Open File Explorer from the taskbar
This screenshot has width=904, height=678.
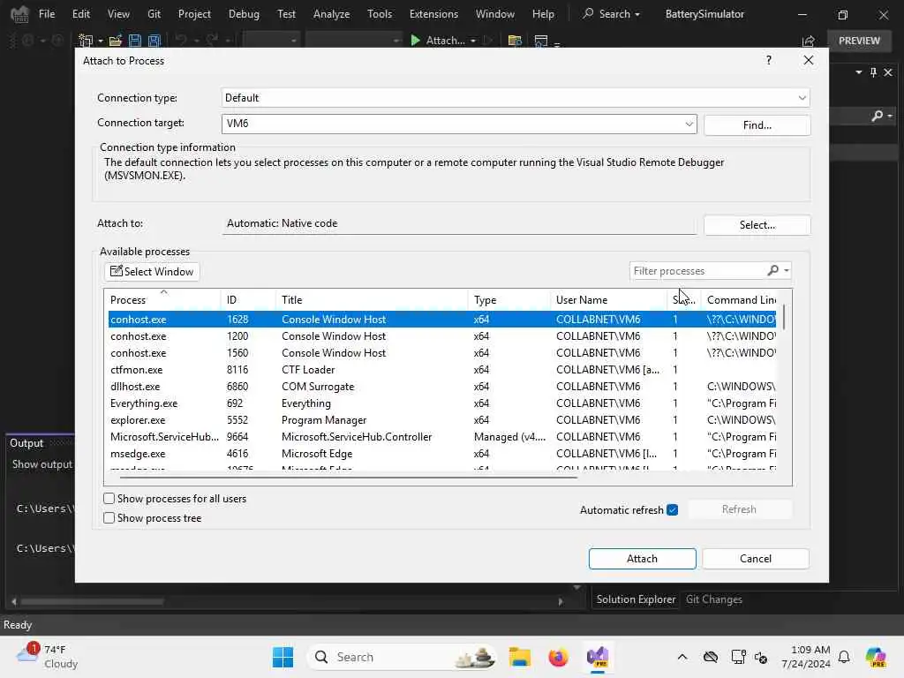(x=519, y=657)
